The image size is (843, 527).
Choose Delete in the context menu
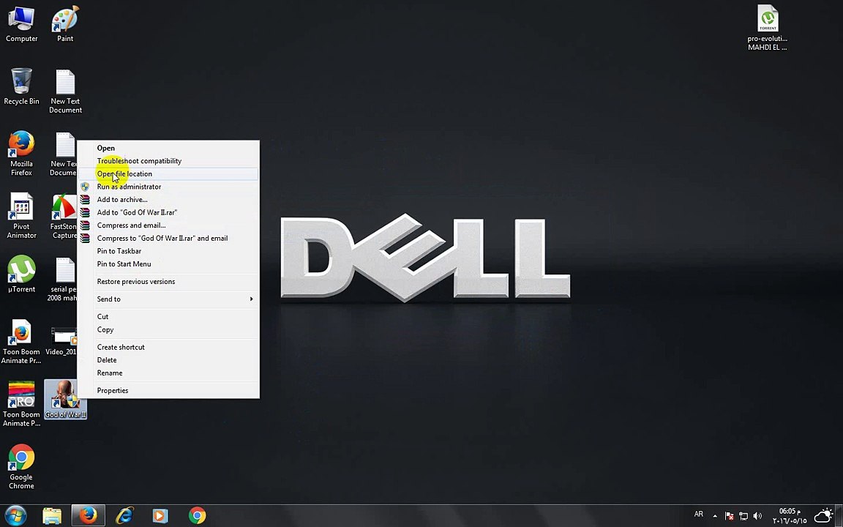click(x=168, y=360)
